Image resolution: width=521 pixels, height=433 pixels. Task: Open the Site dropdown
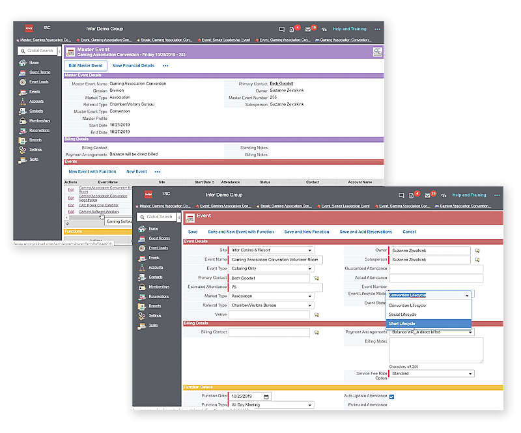tap(271, 250)
